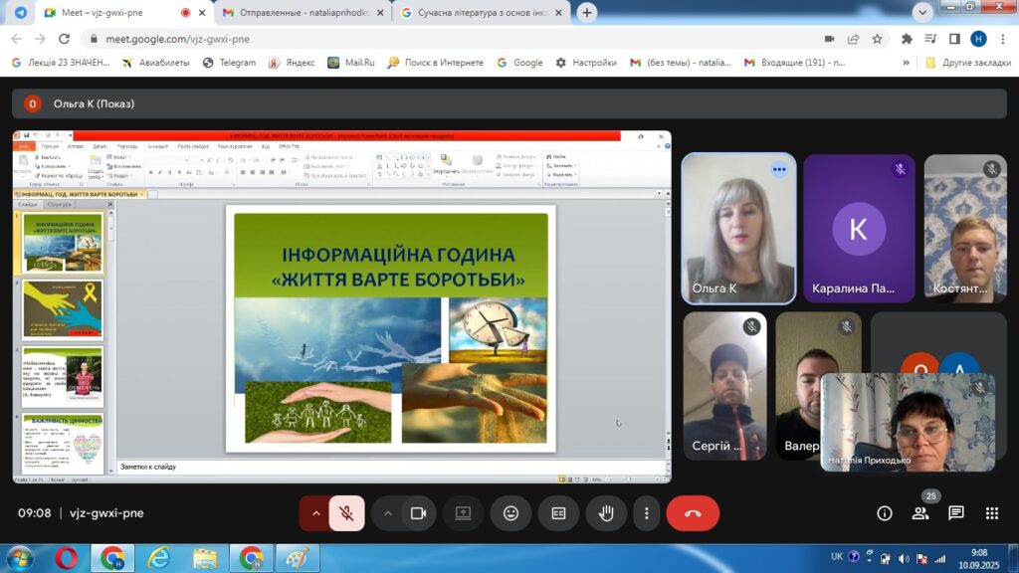
Task: Open the chat with everyone panel
Action: click(955, 513)
